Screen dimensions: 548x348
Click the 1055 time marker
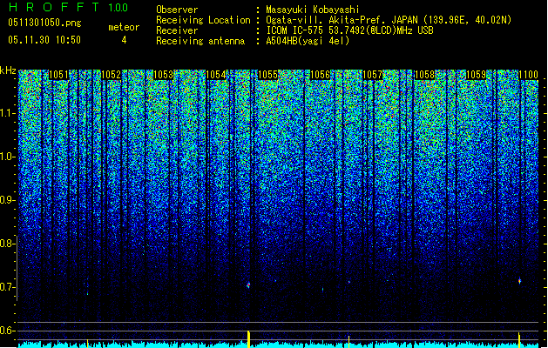[267, 75]
